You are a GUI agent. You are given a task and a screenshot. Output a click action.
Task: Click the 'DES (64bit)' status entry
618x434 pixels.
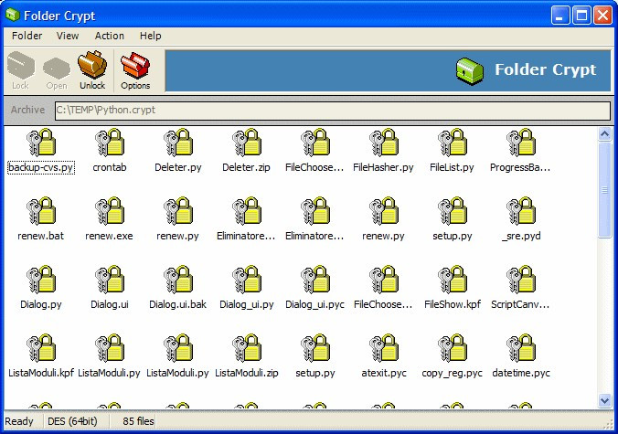click(x=72, y=421)
